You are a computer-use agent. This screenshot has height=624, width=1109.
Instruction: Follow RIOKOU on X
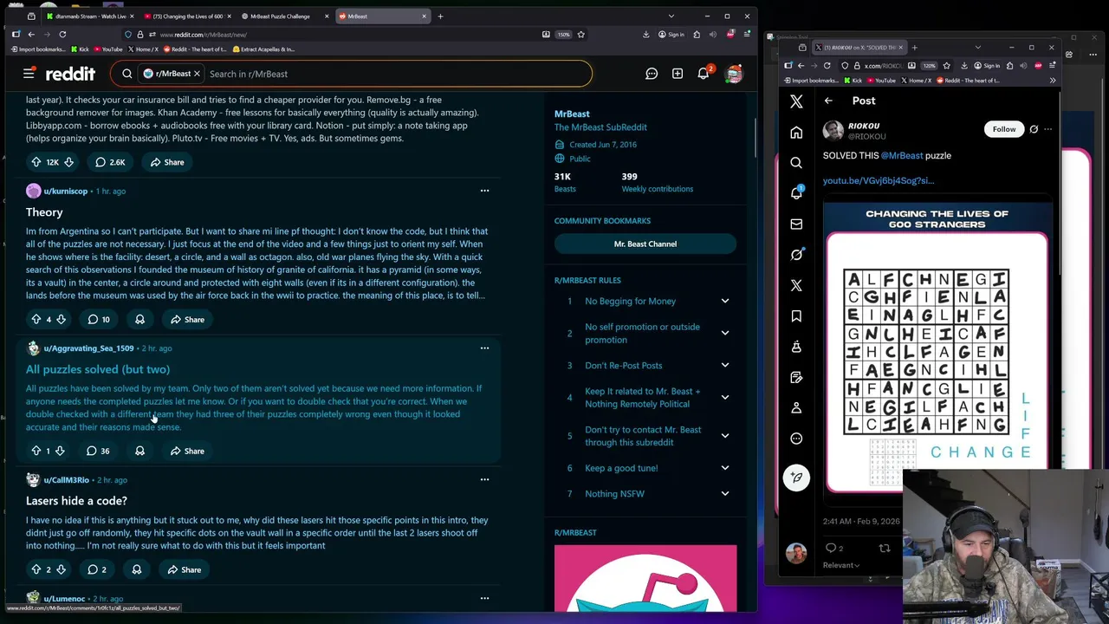coord(1004,129)
